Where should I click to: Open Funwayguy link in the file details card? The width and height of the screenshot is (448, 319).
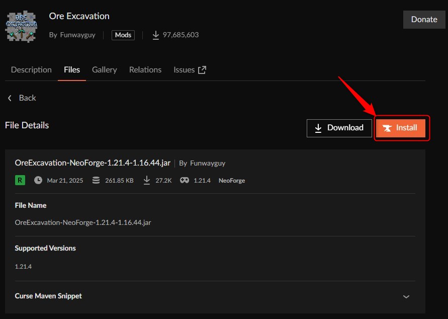pyautogui.click(x=208, y=163)
